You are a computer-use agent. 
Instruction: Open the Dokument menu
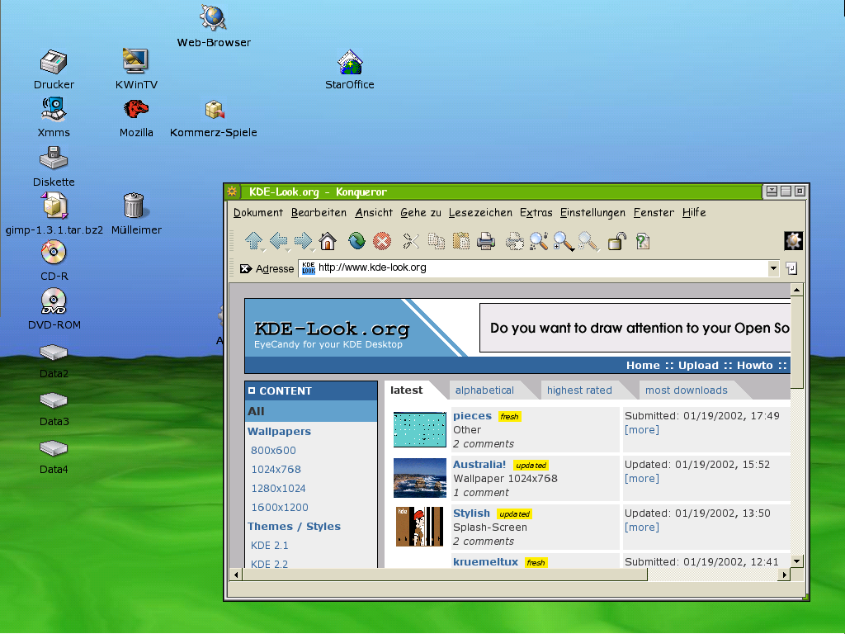point(258,212)
